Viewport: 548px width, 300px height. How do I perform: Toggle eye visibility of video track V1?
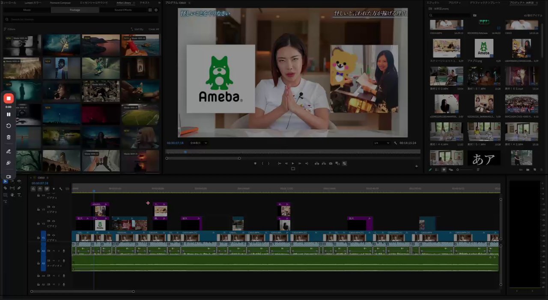54,235
